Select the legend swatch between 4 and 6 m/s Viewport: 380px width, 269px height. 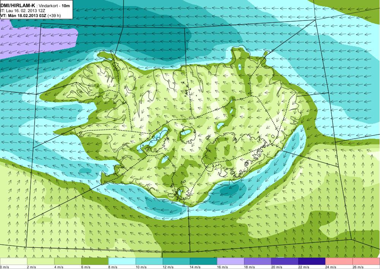pos(68,261)
